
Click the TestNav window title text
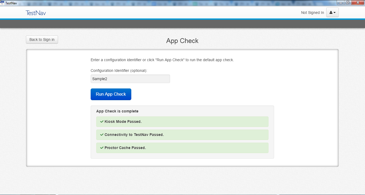[11, 3]
